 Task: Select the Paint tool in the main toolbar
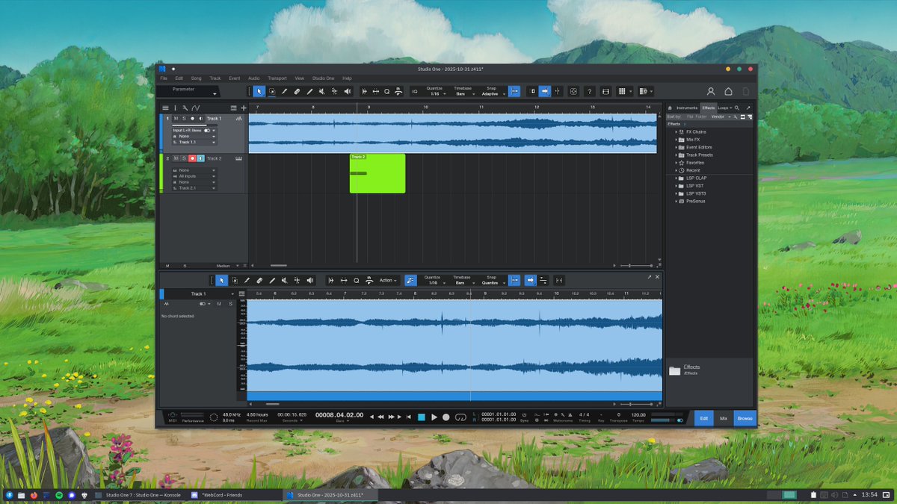click(x=309, y=91)
